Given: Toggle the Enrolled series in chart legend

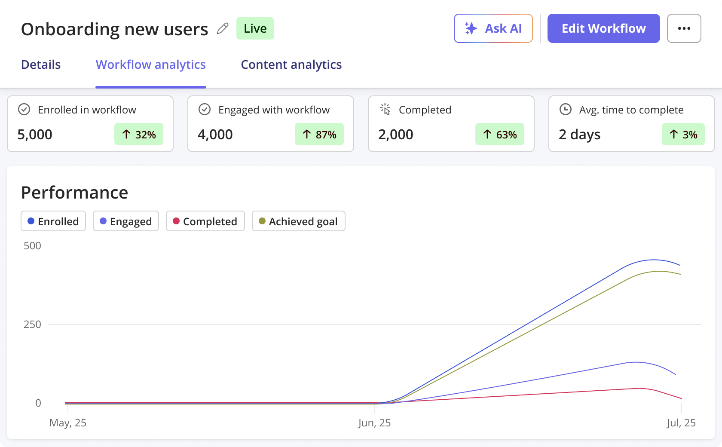Looking at the screenshot, I should (53, 221).
